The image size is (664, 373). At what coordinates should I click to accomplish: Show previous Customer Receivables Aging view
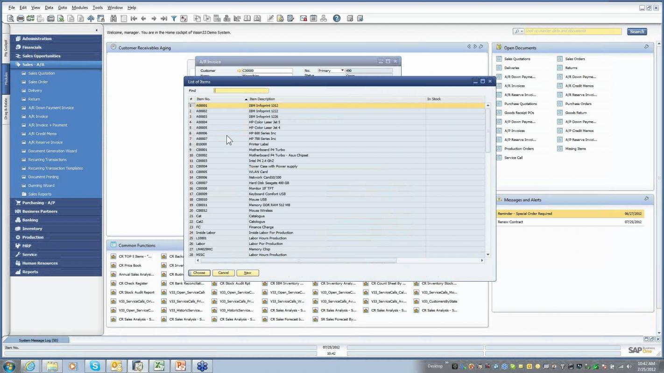[x=469, y=47]
